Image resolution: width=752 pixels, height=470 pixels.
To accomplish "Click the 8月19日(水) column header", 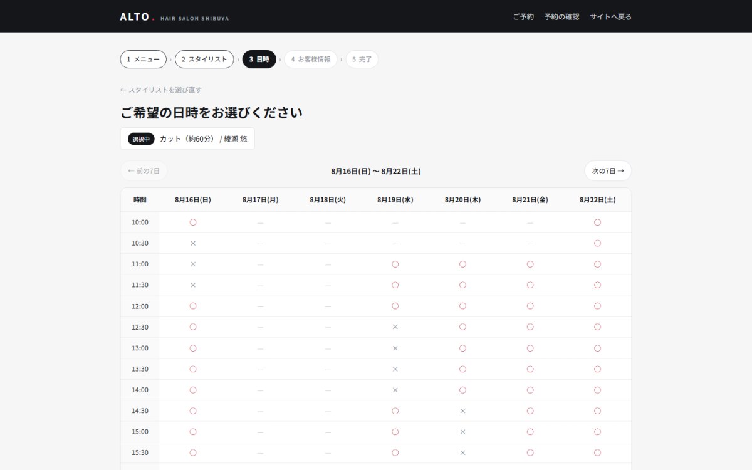I will 395,200.
